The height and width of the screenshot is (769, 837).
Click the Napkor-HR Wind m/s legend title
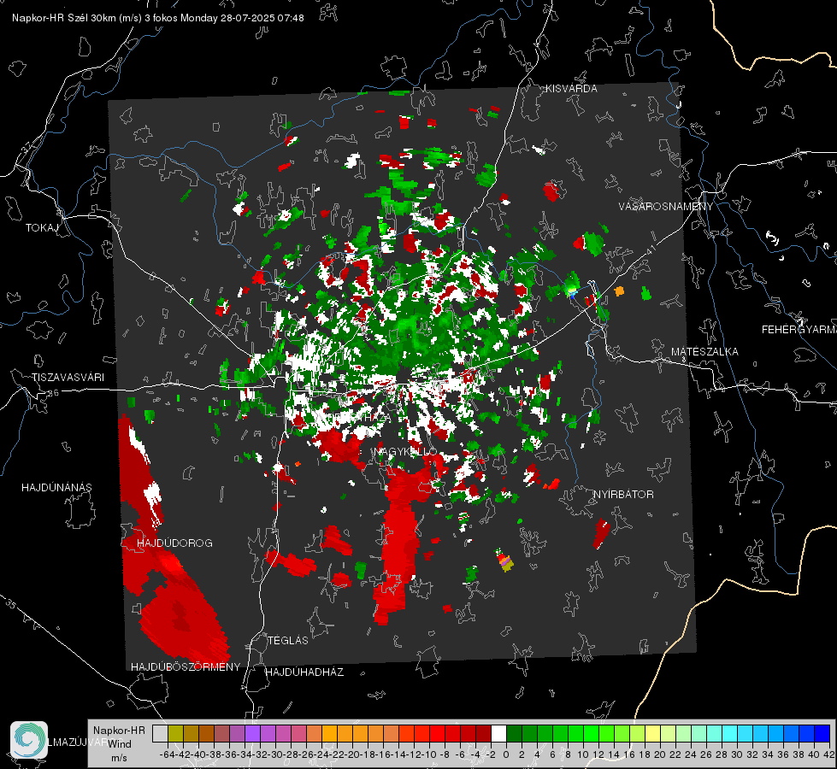[x=119, y=743]
